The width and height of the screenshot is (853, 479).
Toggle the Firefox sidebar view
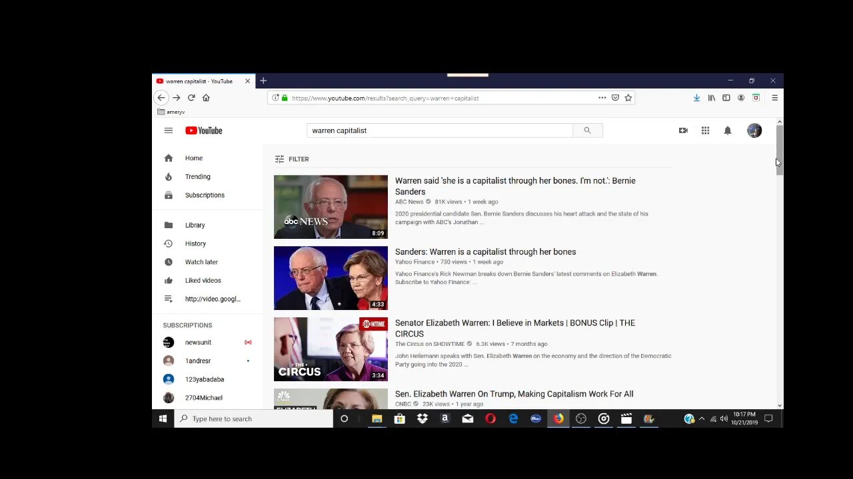pos(726,98)
